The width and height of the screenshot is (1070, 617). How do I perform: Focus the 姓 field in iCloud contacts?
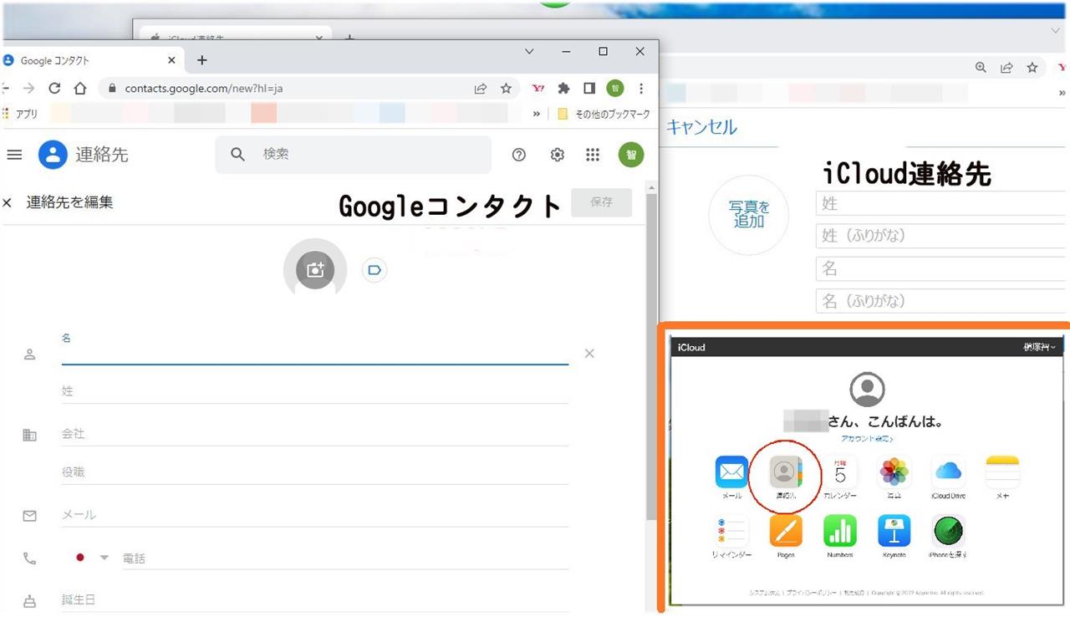(x=942, y=203)
